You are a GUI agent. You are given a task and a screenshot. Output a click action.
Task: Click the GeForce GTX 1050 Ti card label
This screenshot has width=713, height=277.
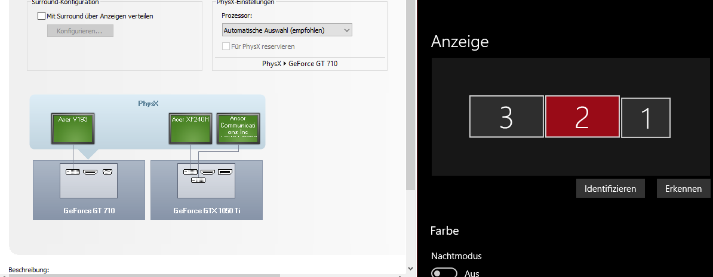point(207,211)
